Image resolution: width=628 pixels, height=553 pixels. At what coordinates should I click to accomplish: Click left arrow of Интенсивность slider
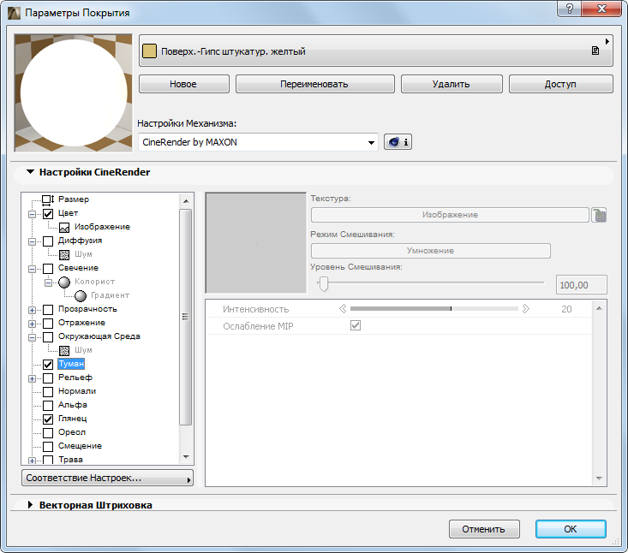343,308
